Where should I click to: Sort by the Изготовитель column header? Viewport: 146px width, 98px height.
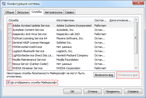click(x=74, y=20)
